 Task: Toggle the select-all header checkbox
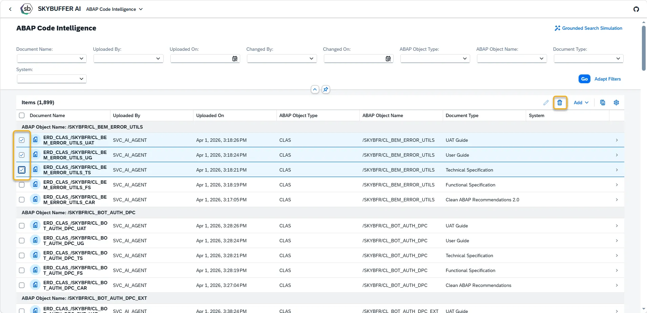22,115
